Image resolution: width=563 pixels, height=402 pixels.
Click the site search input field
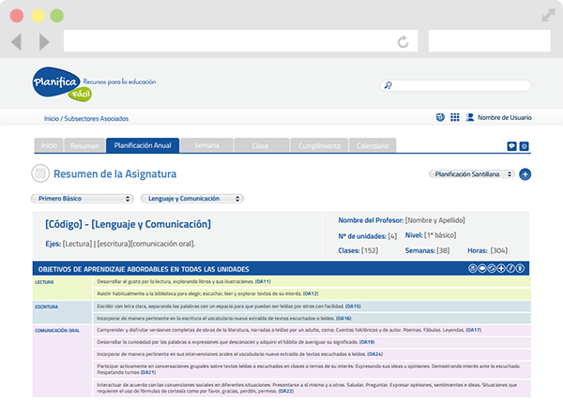point(462,85)
